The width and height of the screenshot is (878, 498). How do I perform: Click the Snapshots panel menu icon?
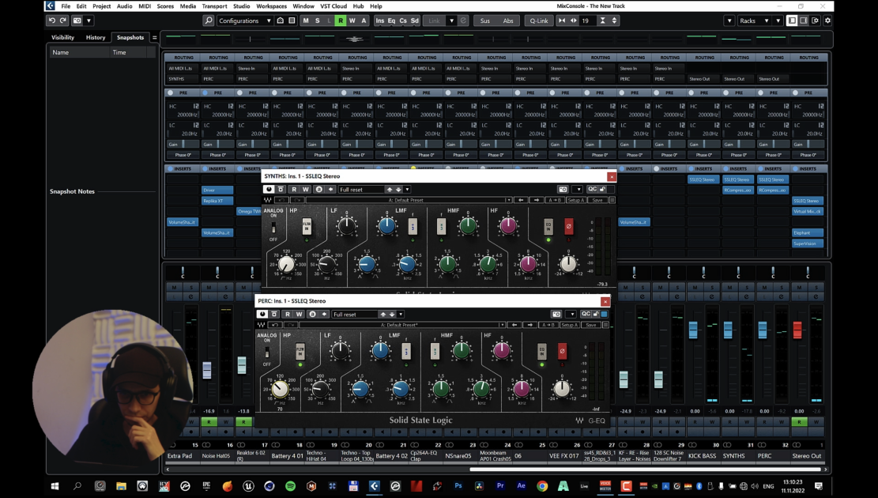(155, 37)
